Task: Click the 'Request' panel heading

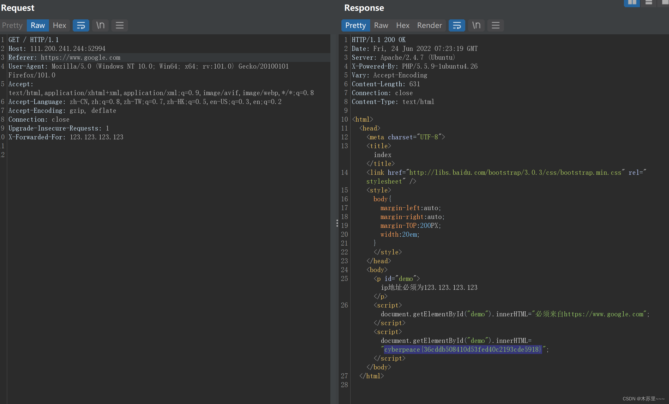Action: click(18, 8)
